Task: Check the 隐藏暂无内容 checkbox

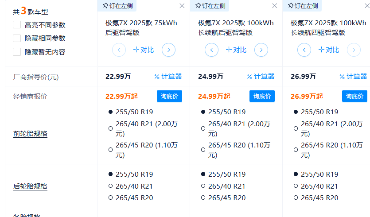Action: point(17,52)
